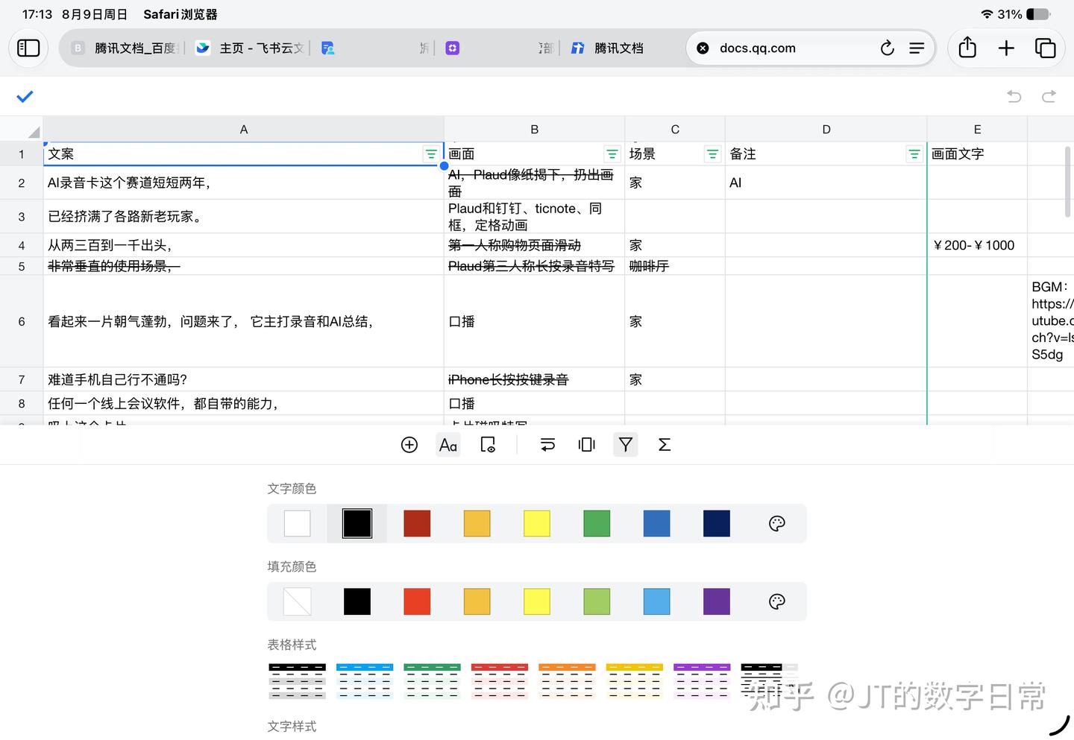Choose no fill color swatch
1074x740 pixels.
(297, 601)
